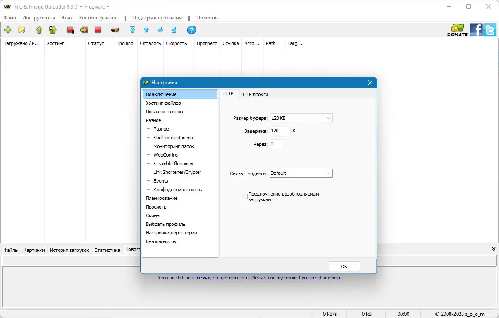Select Настройки директории settings category

[x=171, y=233]
